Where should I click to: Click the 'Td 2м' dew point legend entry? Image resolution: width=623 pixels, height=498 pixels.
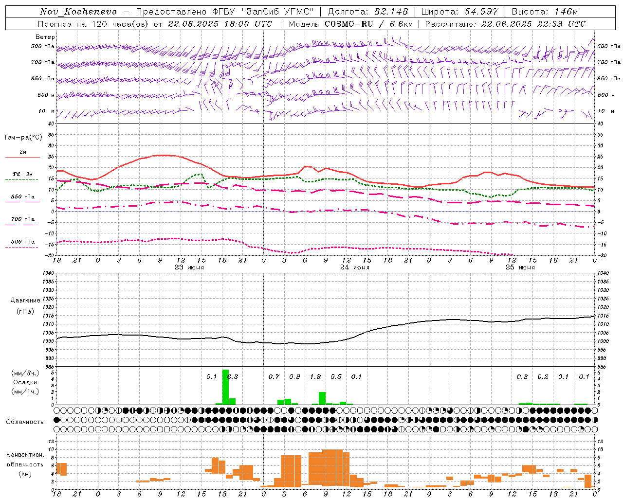click(x=23, y=174)
